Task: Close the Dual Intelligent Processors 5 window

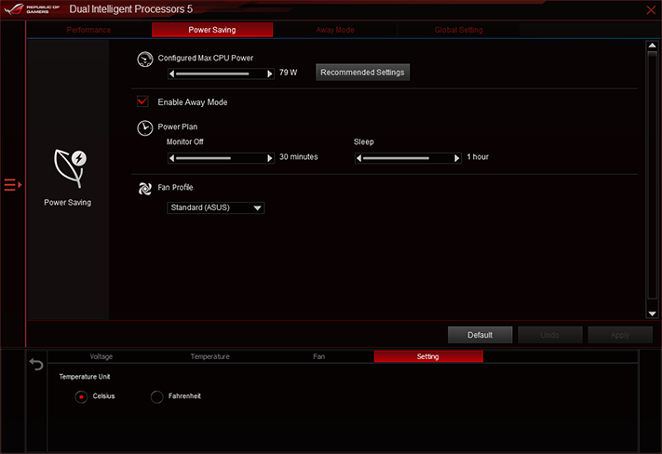Action: [x=651, y=9]
